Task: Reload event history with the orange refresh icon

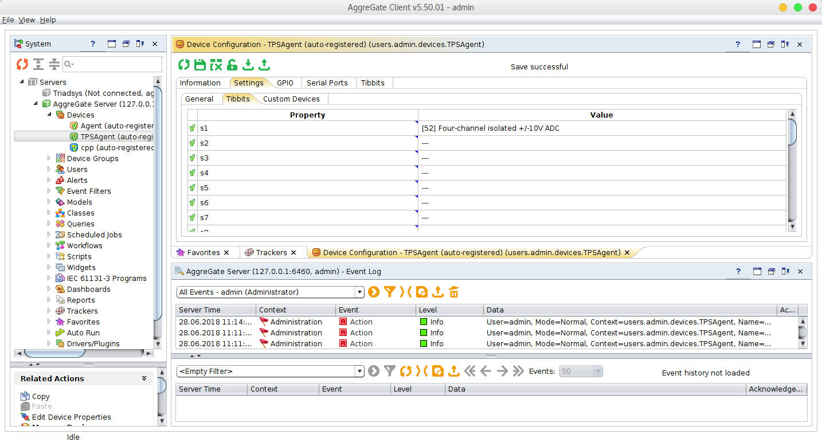Action: click(406, 371)
